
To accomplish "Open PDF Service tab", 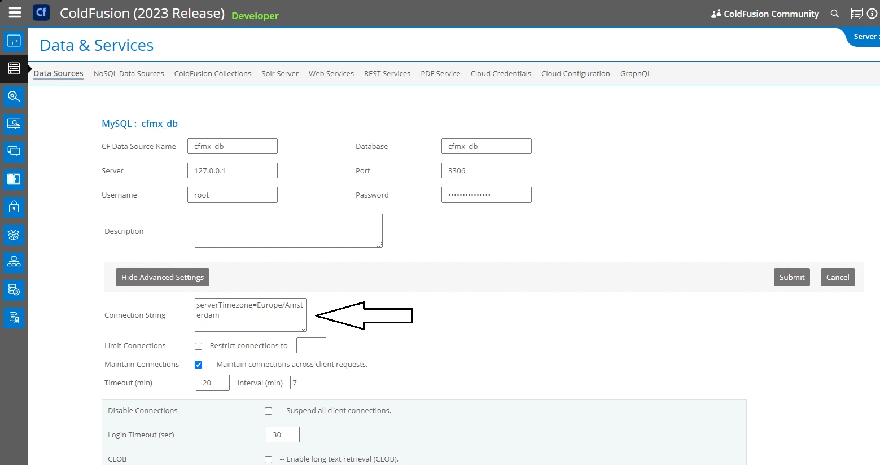I will tap(440, 73).
